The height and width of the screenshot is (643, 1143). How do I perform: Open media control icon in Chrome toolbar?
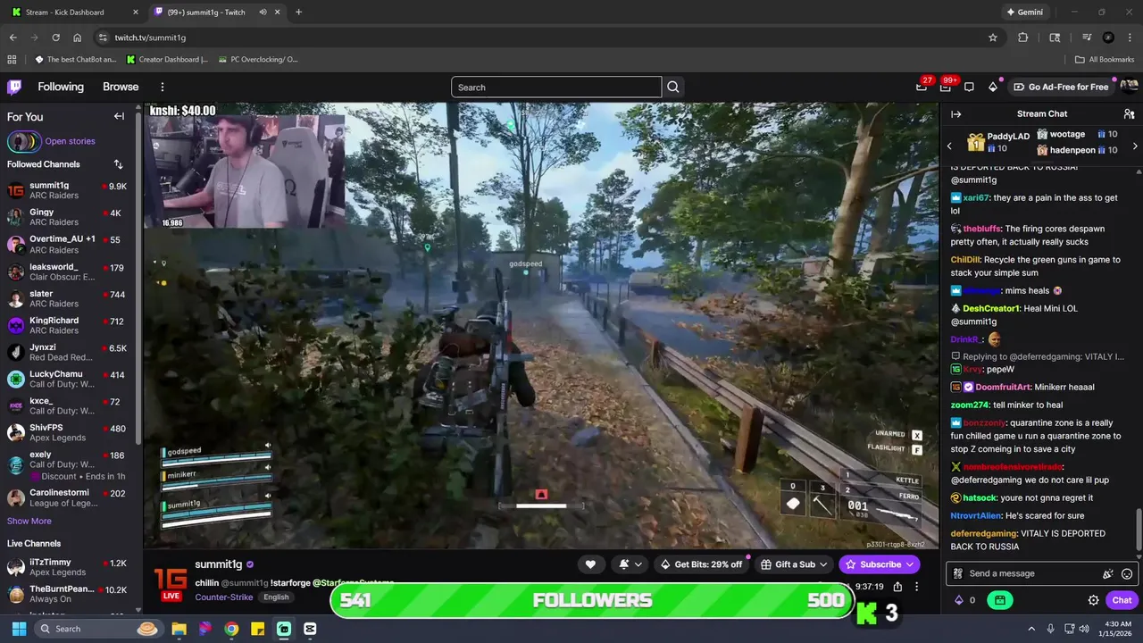(x=1087, y=38)
